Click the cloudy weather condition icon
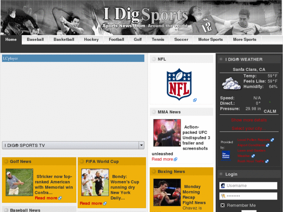283x212 pixels. click(x=231, y=84)
